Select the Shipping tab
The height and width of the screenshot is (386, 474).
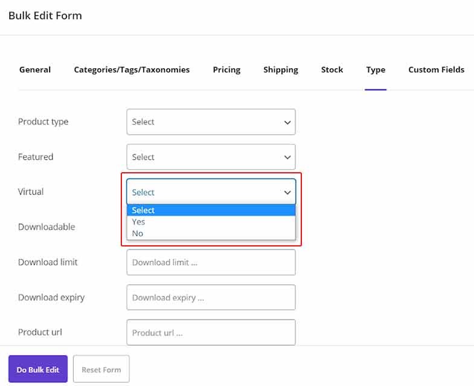pyautogui.click(x=280, y=69)
